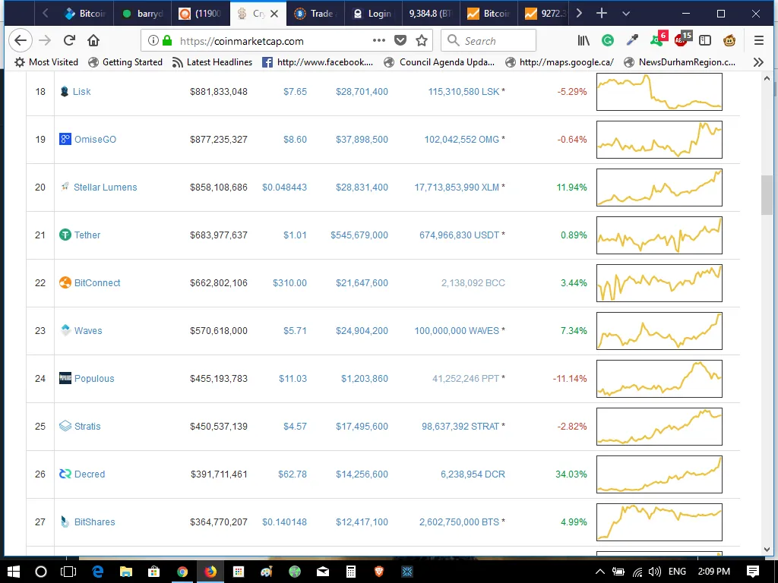Open the browser home page
This screenshot has height=583, width=778.
[93, 41]
